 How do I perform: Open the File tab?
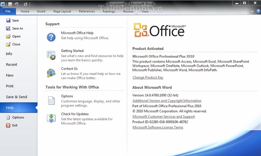8,11
